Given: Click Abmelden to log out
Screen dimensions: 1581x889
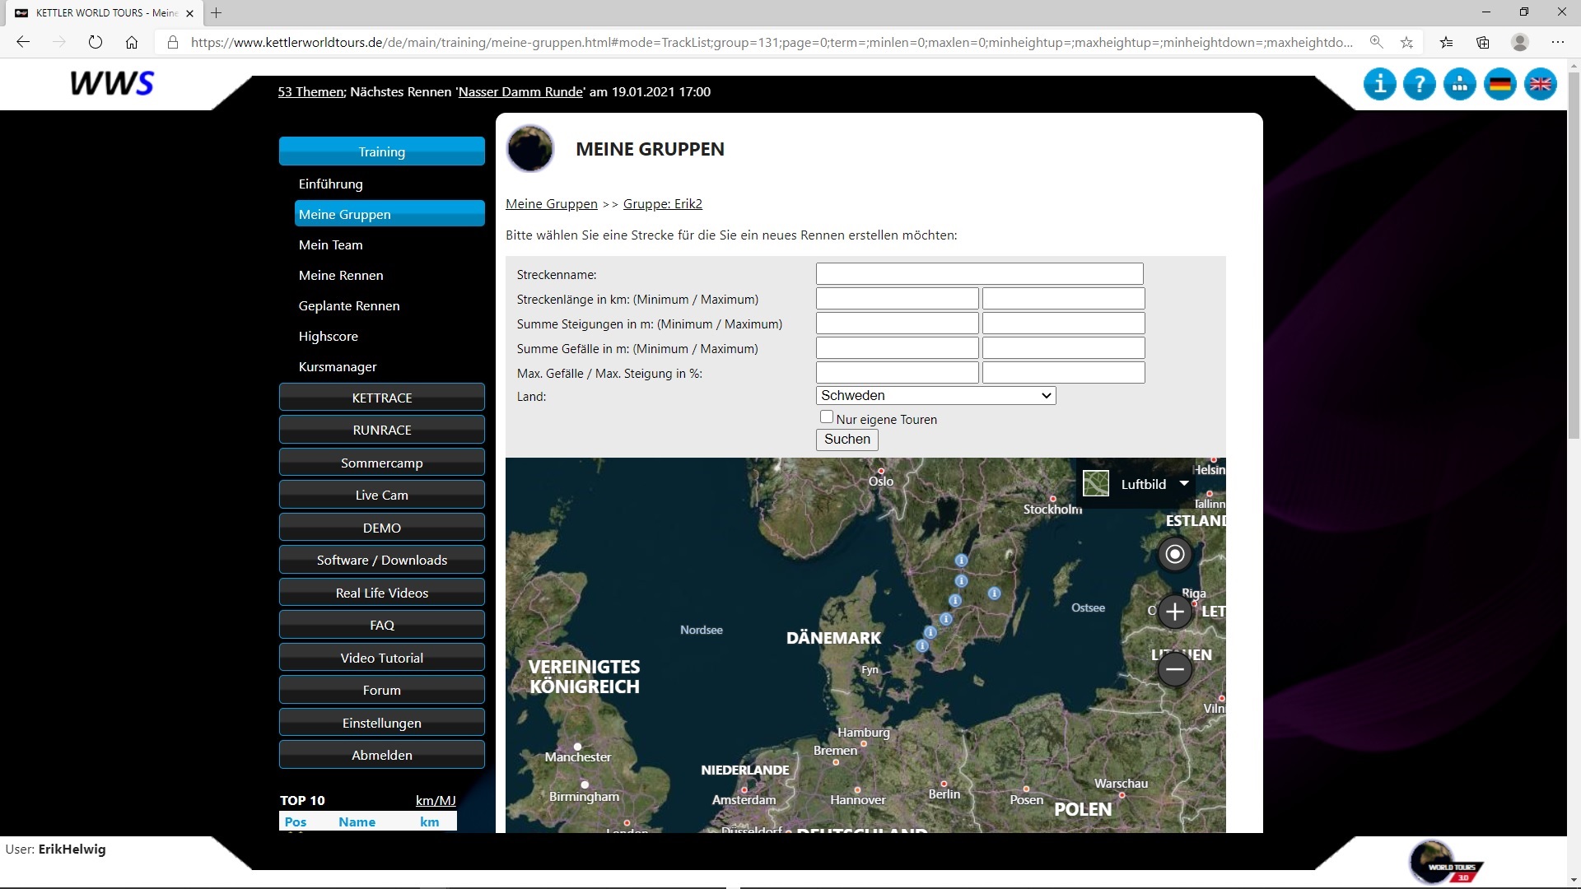Looking at the screenshot, I should click(x=382, y=755).
